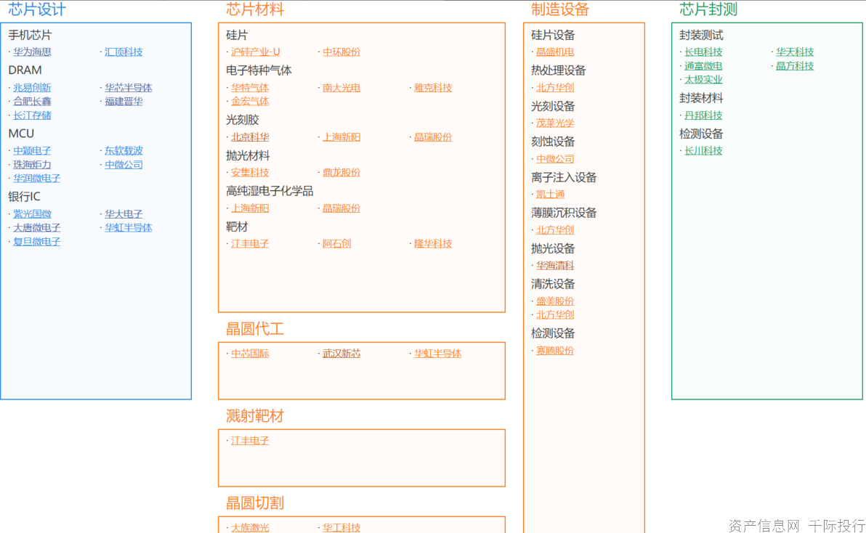Image resolution: width=866 pixels, height=533 pixels.
Task: Open the 太极实业 link
Action: [703, 80]
